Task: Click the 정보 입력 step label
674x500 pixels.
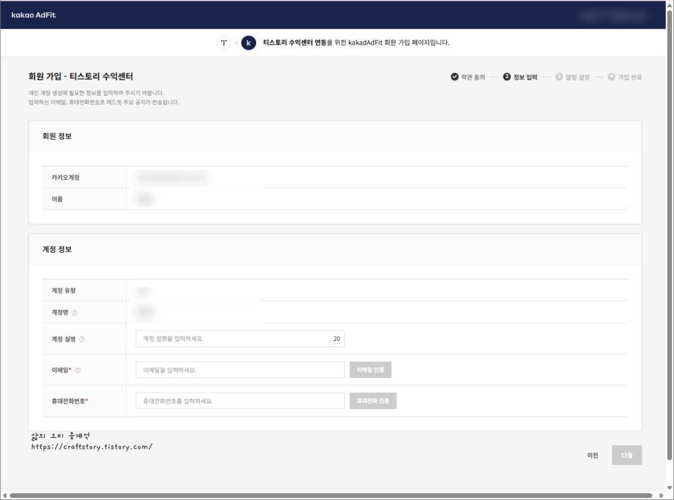Action: pyautogui.click(x=525, y=77)
